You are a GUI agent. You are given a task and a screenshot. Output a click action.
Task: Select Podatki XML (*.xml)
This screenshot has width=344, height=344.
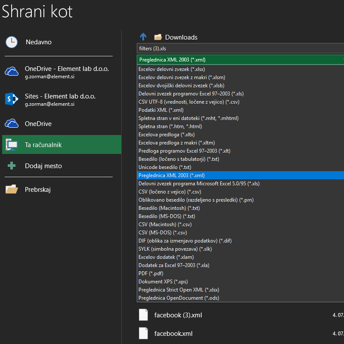(x=240, y=110)
